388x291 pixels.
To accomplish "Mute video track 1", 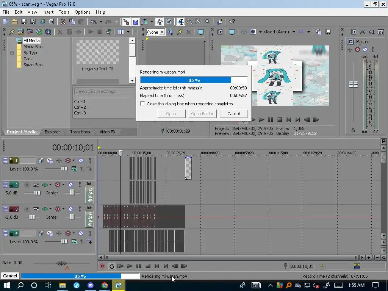I will pos(81,161).
